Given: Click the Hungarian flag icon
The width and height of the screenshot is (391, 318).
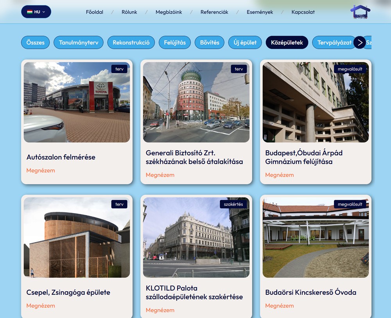Looking at the screenshot, I should [x=30, y=12].
